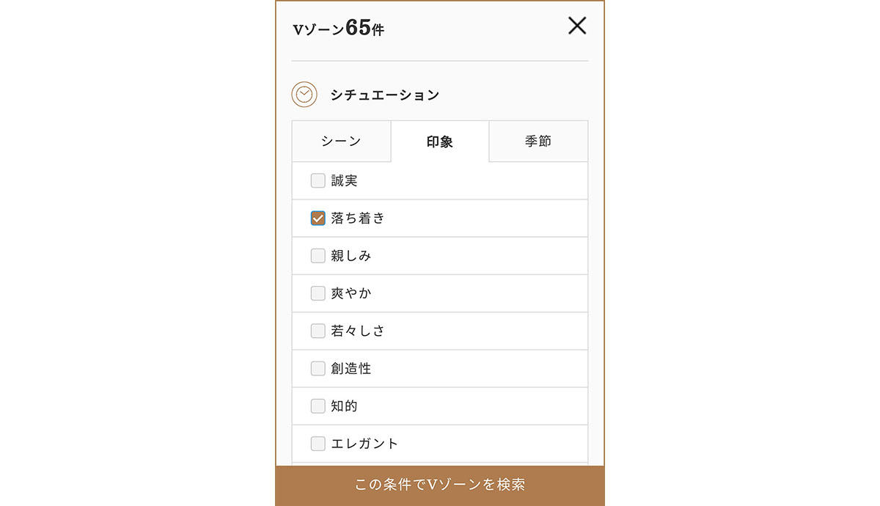Click the シチュエーション section heading
Viewport: 880px width, 506px height.
coord(385,95)
